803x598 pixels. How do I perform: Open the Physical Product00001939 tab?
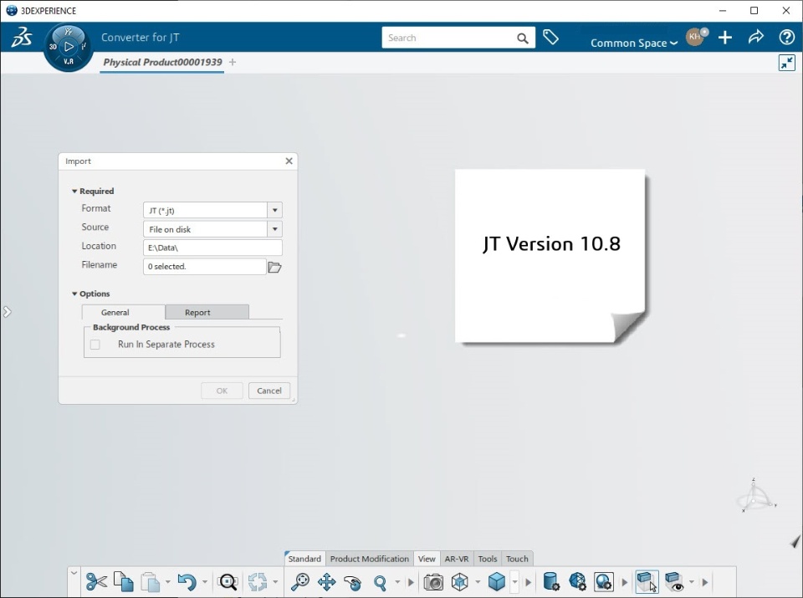click(162, 63)
